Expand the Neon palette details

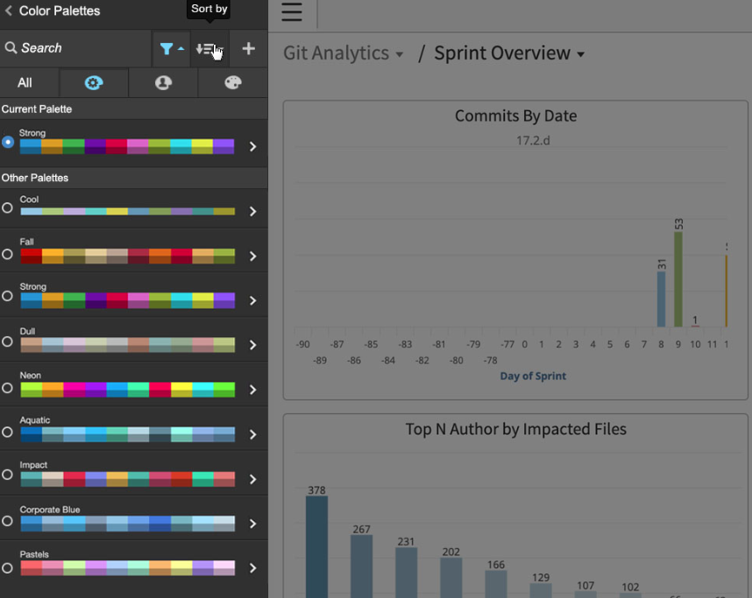(252, 390)
